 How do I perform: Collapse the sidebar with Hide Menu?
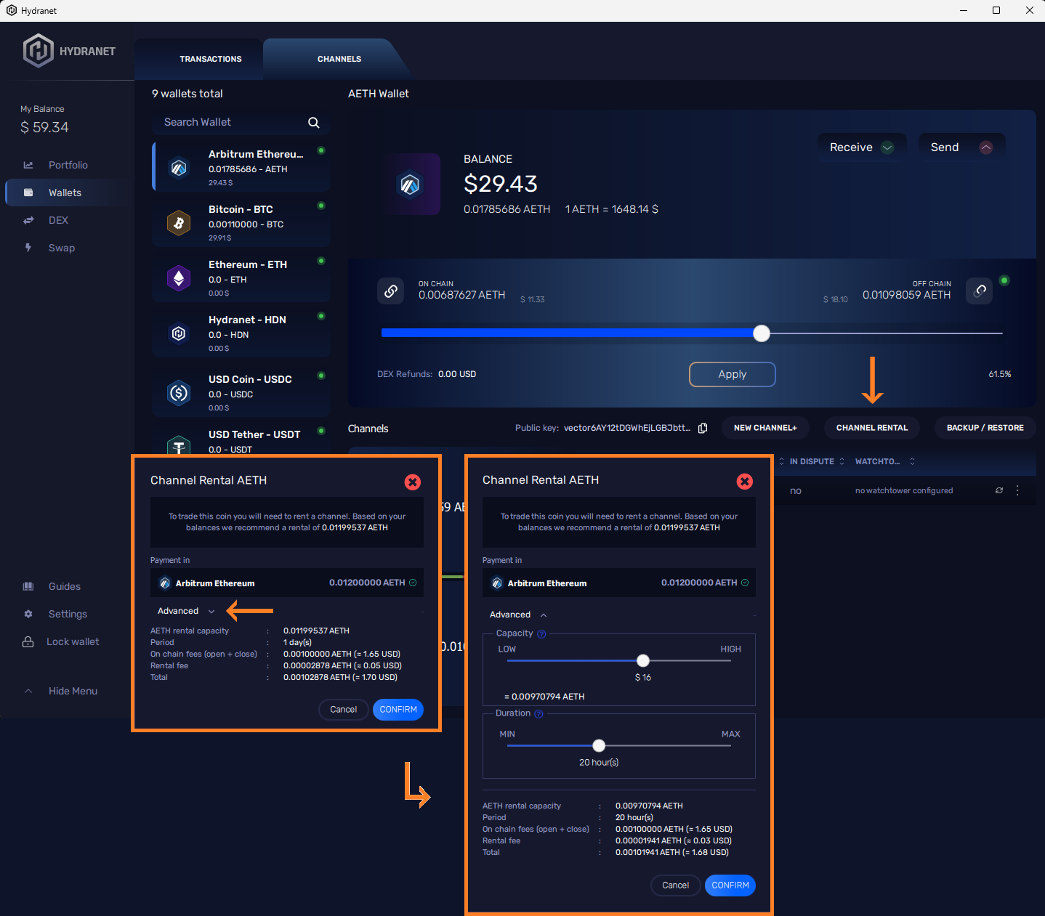[x=61, y=691]
